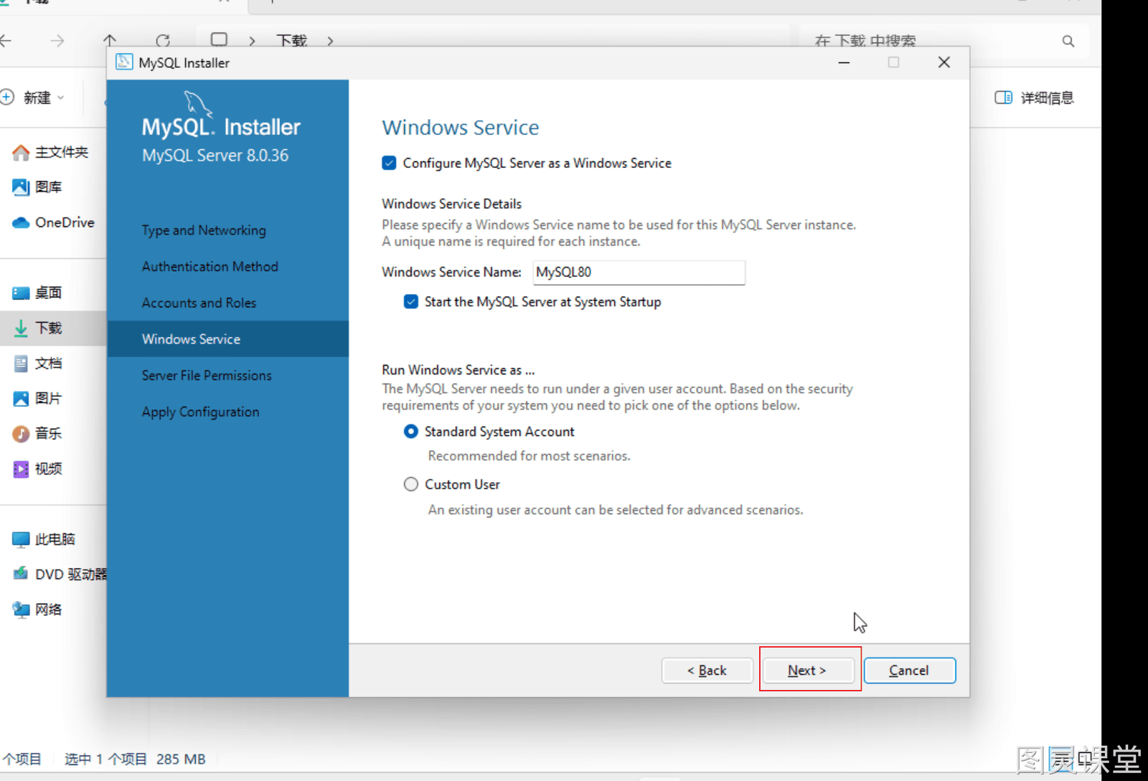The height and width of the screenshot is (781, 1148).
Task: Open OneDrive cloud icon in Explorer sidebar
Action: coord(21,222)
